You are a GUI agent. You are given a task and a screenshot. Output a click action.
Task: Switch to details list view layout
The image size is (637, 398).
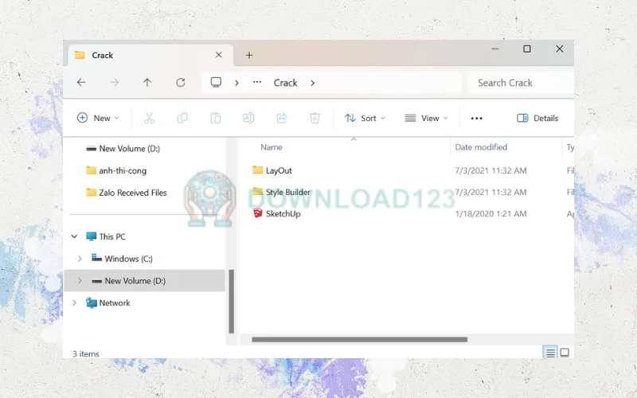click(549, 352)
